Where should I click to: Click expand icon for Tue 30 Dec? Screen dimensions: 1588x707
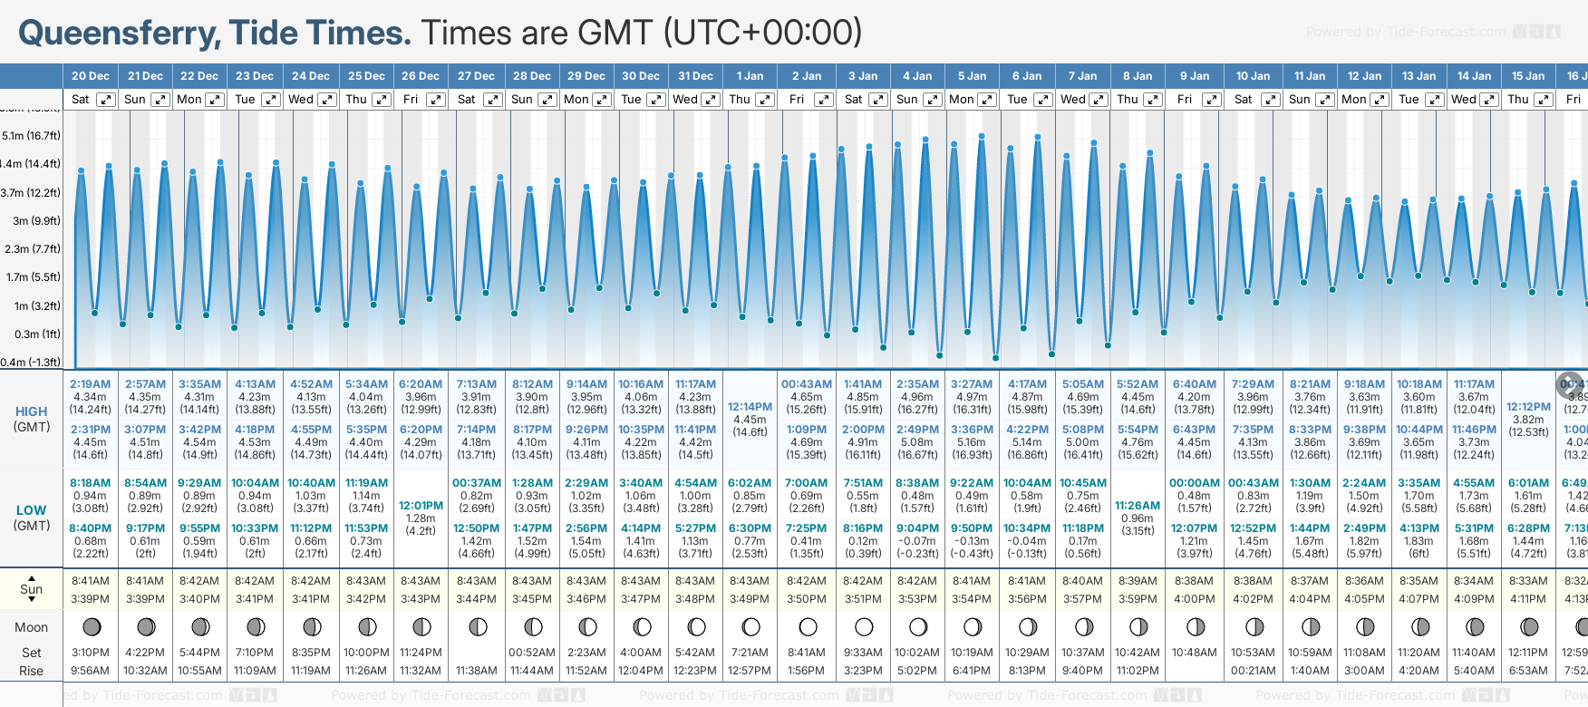pos(655,100)
